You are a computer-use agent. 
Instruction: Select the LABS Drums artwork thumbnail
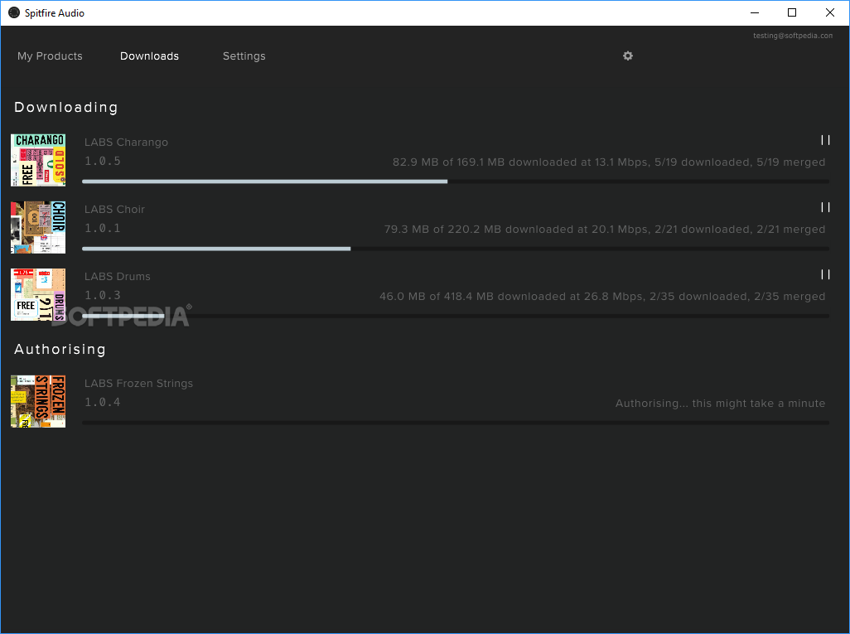[x=38, y=294]
